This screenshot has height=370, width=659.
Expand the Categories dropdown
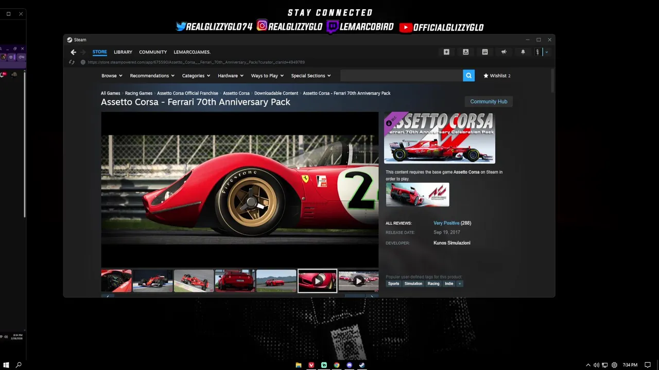pos(196,76)
